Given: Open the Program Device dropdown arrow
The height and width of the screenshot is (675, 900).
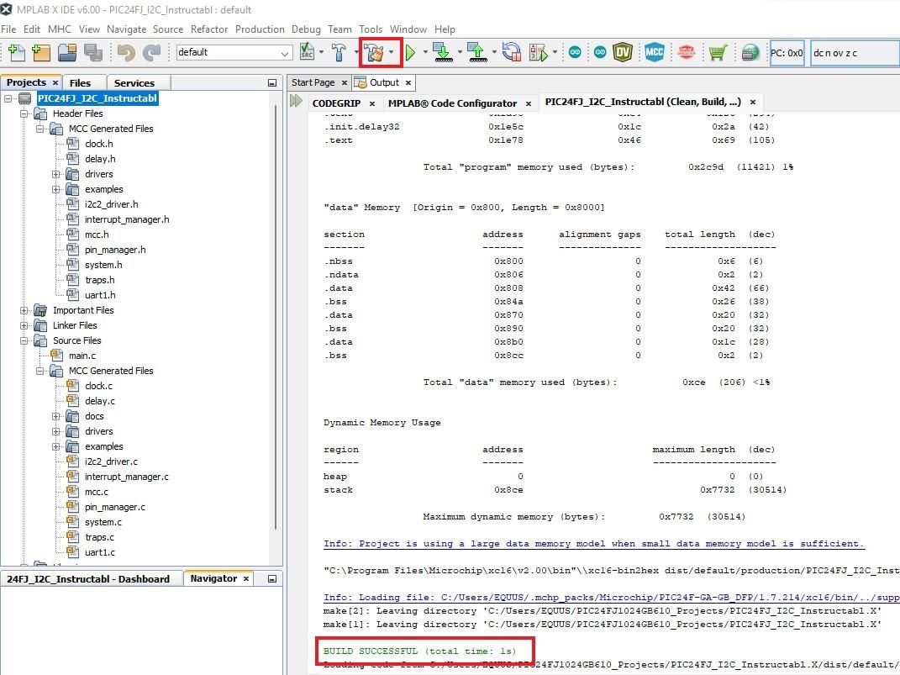Looking at the screenshot, I should point(460,53).
